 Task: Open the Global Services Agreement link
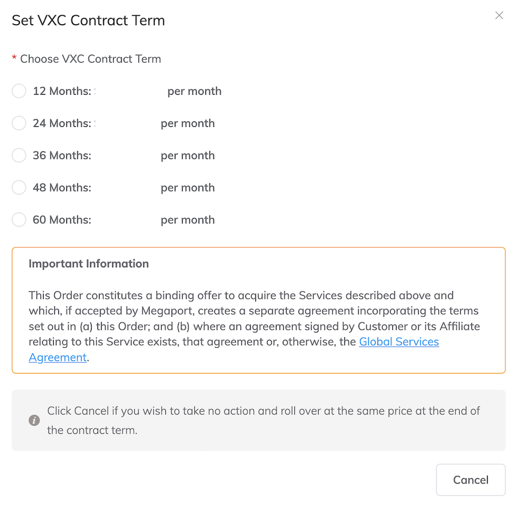click(399, 342)
